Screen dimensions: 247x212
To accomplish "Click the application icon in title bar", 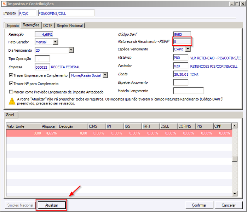I will (4, 4).
